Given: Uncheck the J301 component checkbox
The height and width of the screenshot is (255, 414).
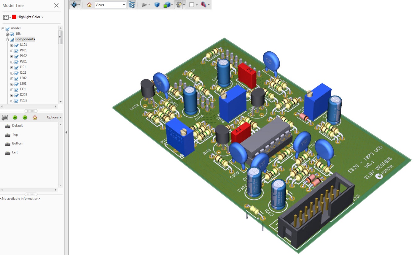Looking at the screenshot, I should pyautogui.click(x=17, y=90).
